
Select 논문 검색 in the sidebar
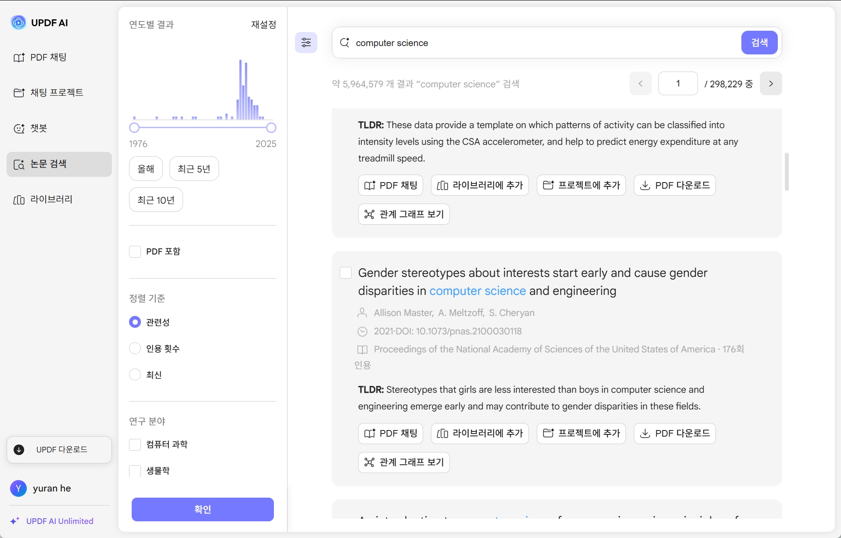59,164
